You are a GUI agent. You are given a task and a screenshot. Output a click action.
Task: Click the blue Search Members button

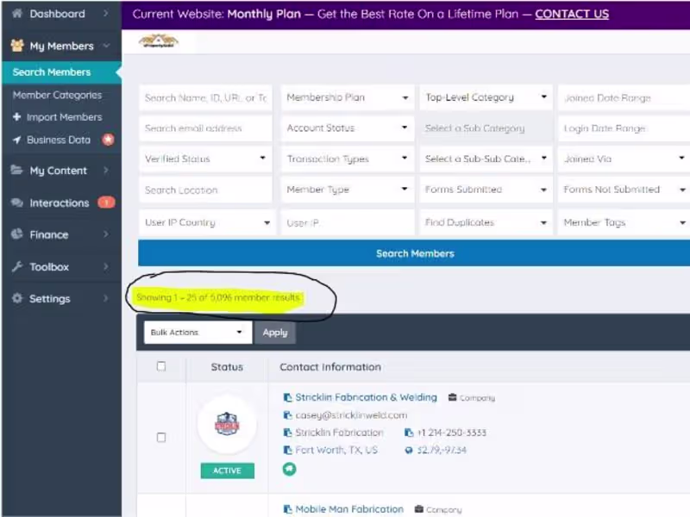(415, 253)
